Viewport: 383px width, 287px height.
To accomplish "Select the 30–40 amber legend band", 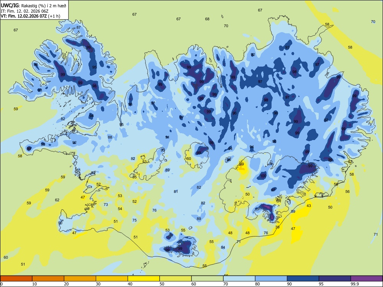I will tap(112, 279).
